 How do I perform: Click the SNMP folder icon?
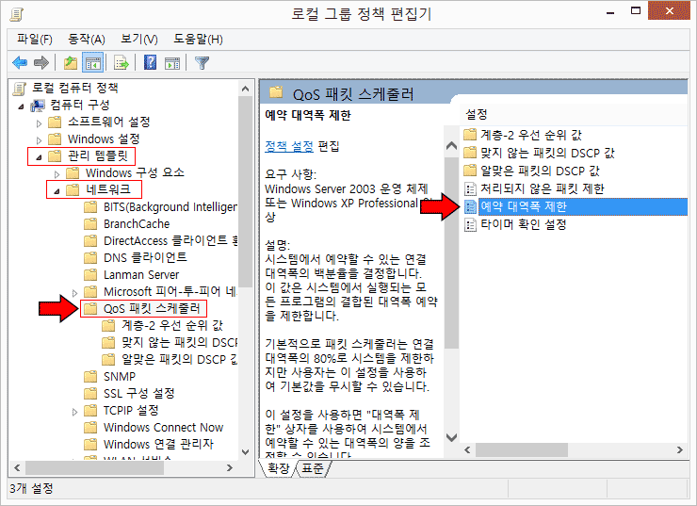[90, 377]
